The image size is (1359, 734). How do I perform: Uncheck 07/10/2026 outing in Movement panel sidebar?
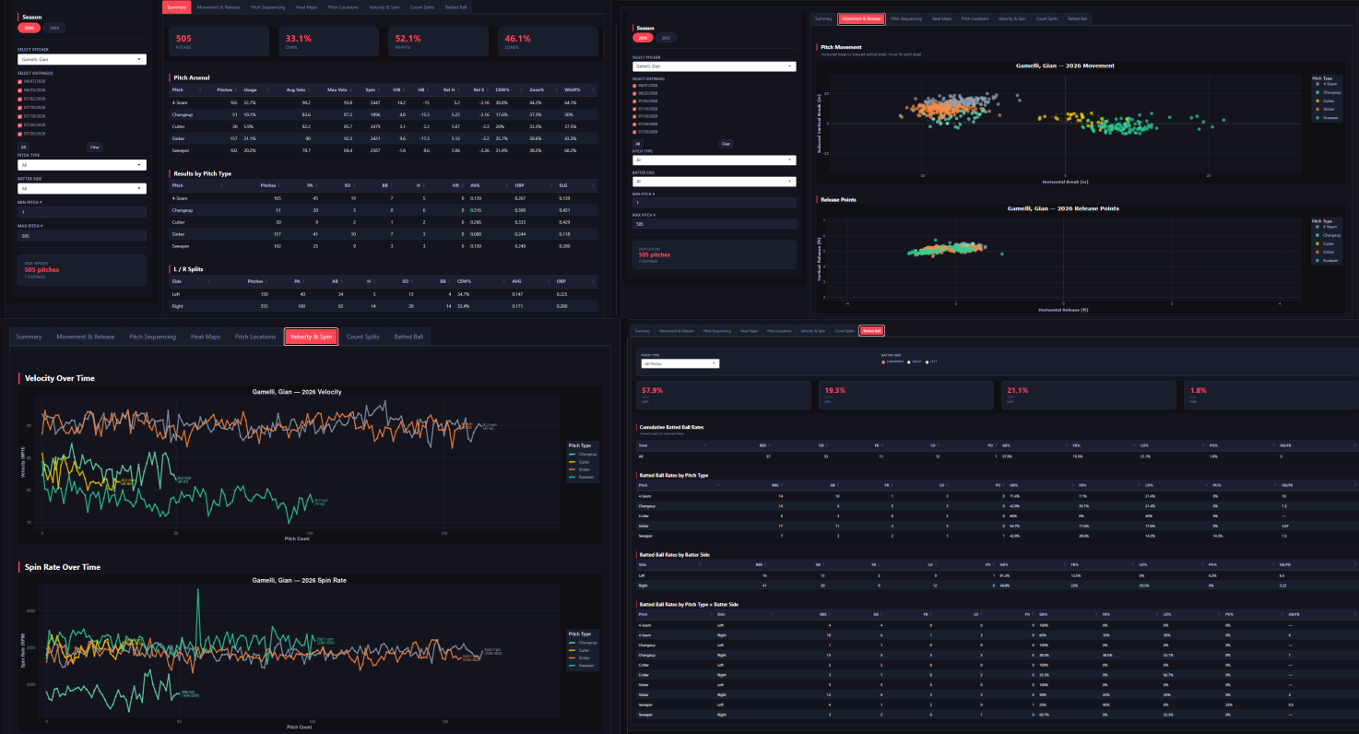635,110
